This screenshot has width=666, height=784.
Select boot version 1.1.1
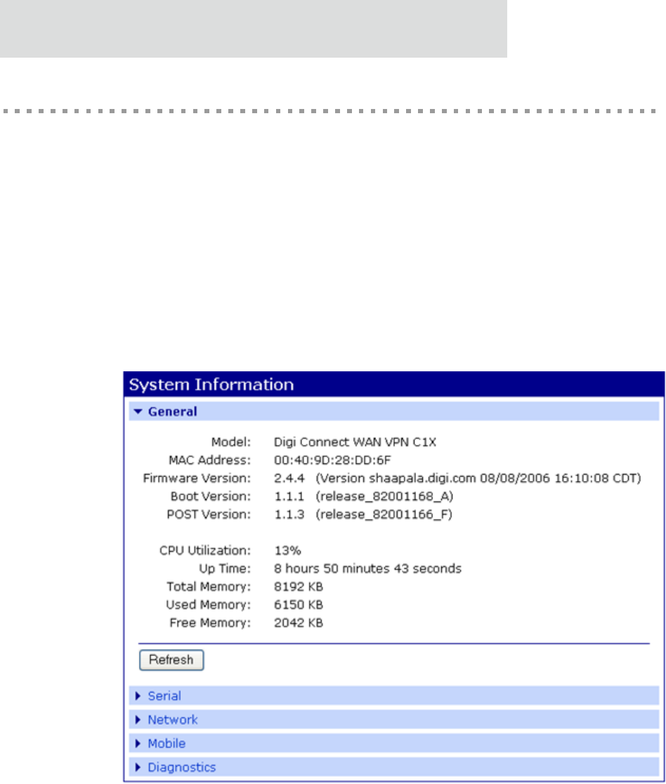(x=289, y=496)
